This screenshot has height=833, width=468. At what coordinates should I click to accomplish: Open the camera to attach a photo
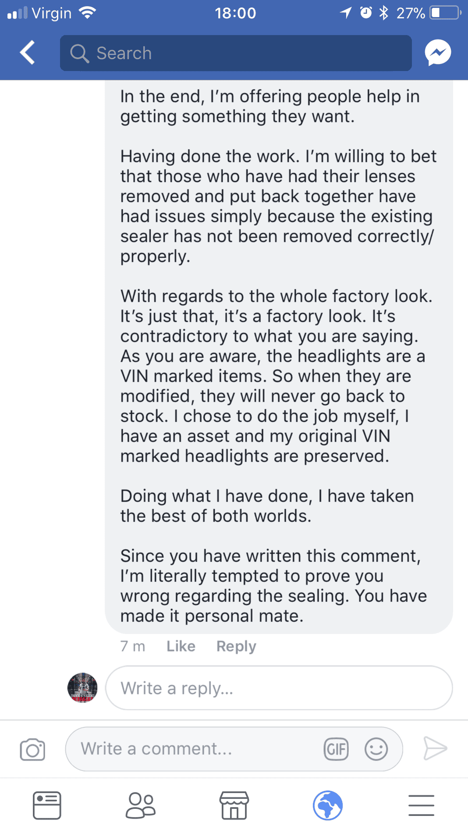click(32, 749)
